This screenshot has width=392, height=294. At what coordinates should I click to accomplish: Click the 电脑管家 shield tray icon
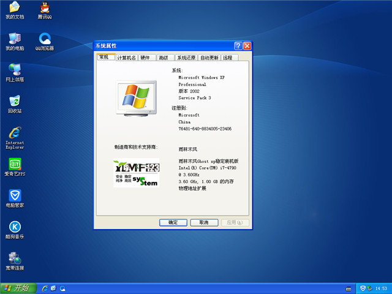[x=363, y=288]
